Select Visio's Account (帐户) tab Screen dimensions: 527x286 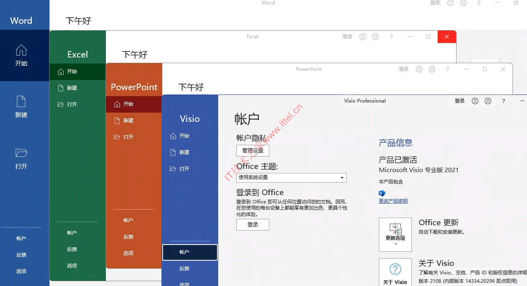190,252
